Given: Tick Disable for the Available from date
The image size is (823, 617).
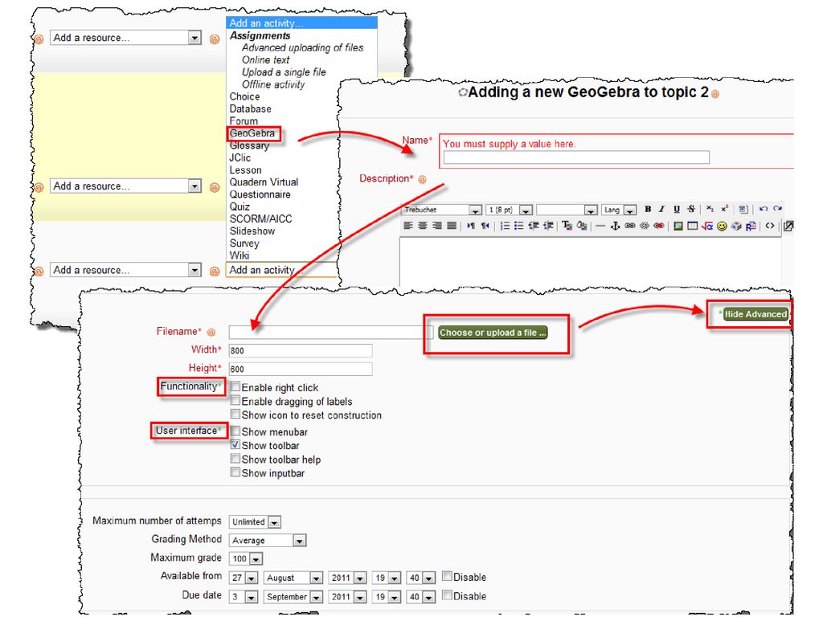Looking at the screenshot, I should click(x=447, y=576).
